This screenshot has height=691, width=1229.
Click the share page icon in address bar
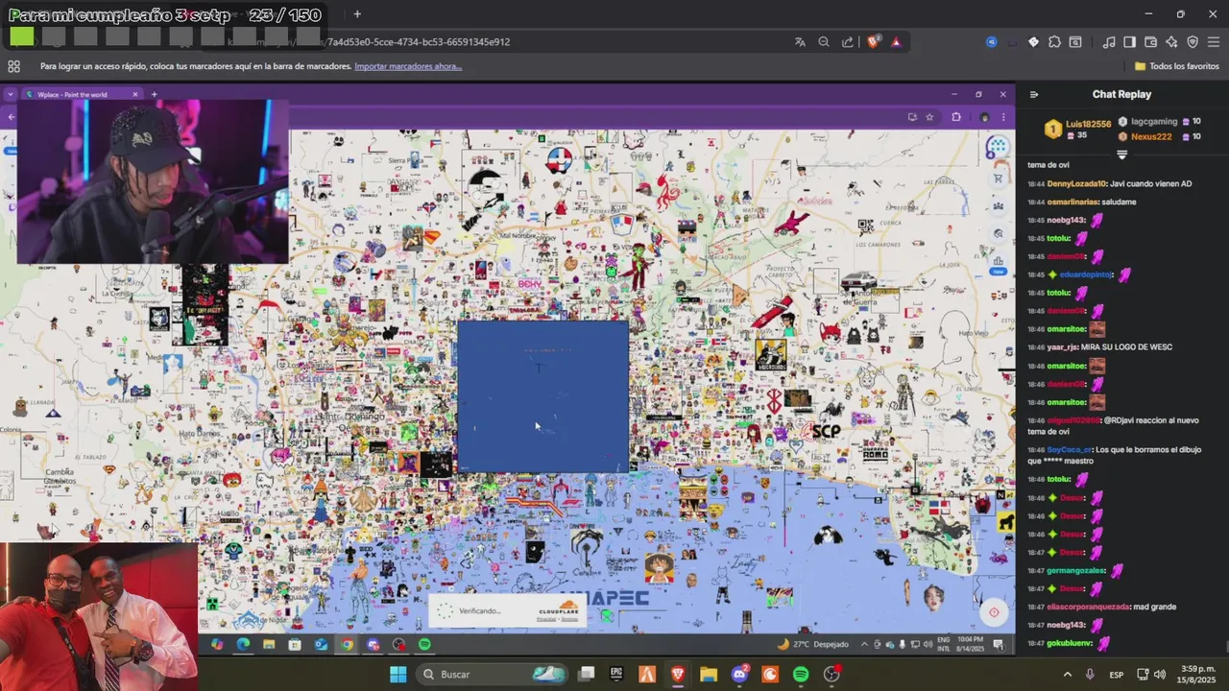coord(848,42)
